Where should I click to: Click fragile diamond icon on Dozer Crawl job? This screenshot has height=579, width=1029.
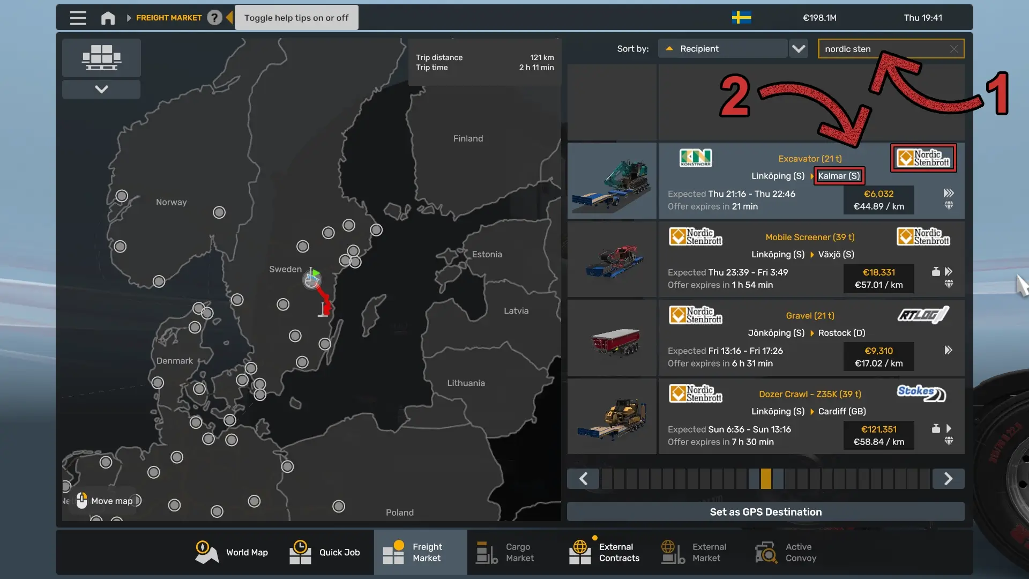949,441
